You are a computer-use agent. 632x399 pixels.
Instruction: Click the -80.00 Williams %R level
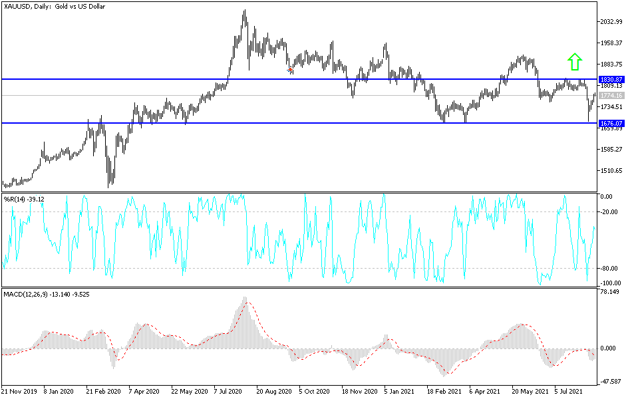pos(609,269)
